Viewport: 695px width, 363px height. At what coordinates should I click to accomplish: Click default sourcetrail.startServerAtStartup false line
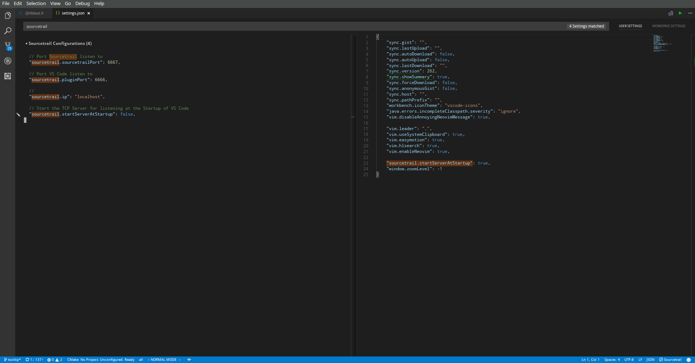(x=82, y=114)
